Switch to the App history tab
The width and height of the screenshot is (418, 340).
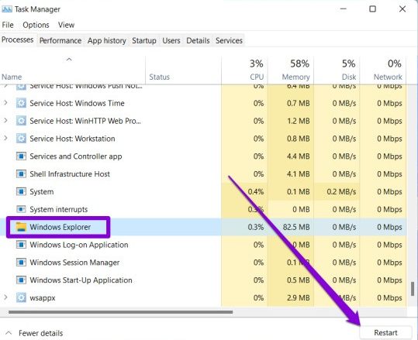point(107,40)
